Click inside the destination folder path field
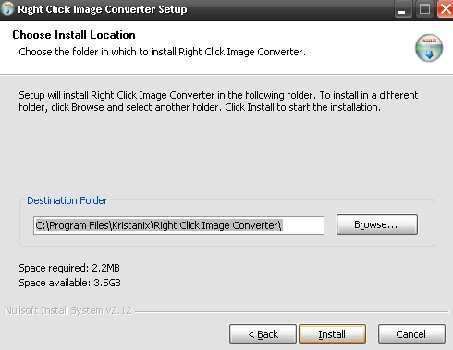This screenshot has height=350, width=453. pos(178,225)
